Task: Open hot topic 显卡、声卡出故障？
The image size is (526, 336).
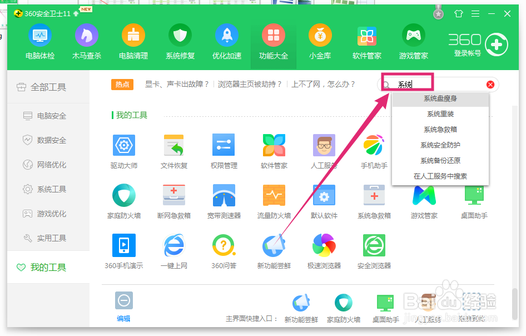Action: 177,84
